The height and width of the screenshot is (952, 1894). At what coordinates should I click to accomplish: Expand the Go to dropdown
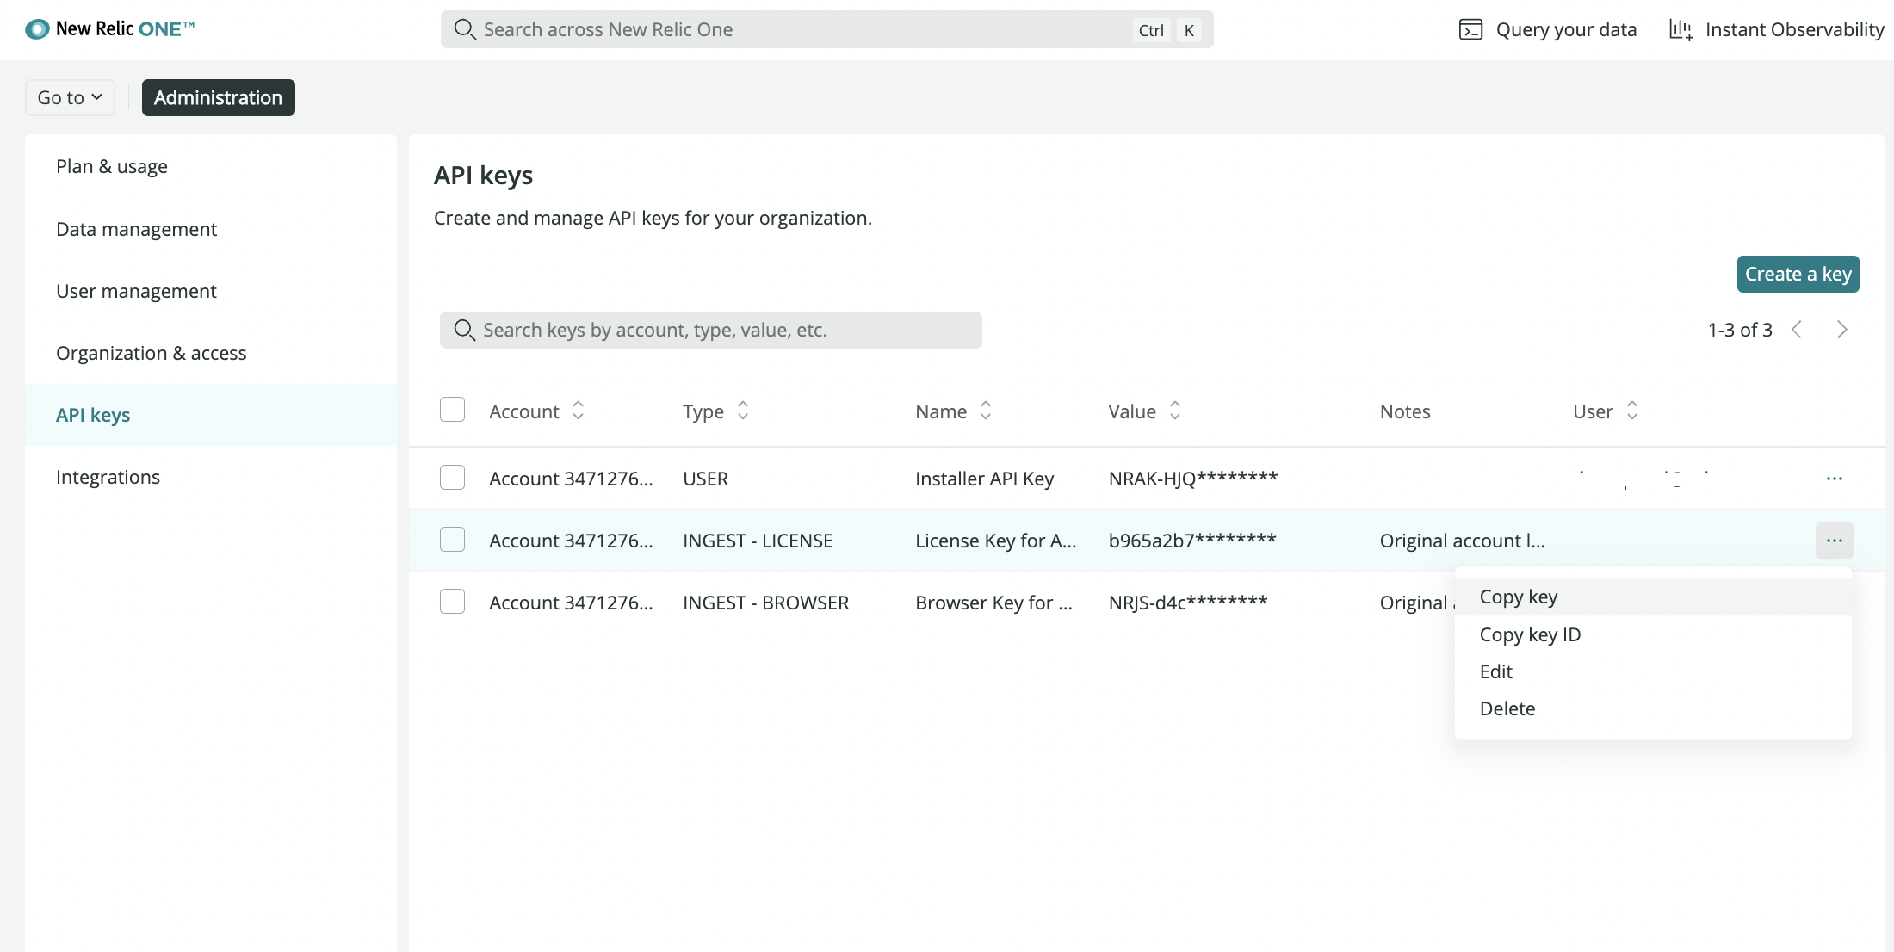pos(70,97)
